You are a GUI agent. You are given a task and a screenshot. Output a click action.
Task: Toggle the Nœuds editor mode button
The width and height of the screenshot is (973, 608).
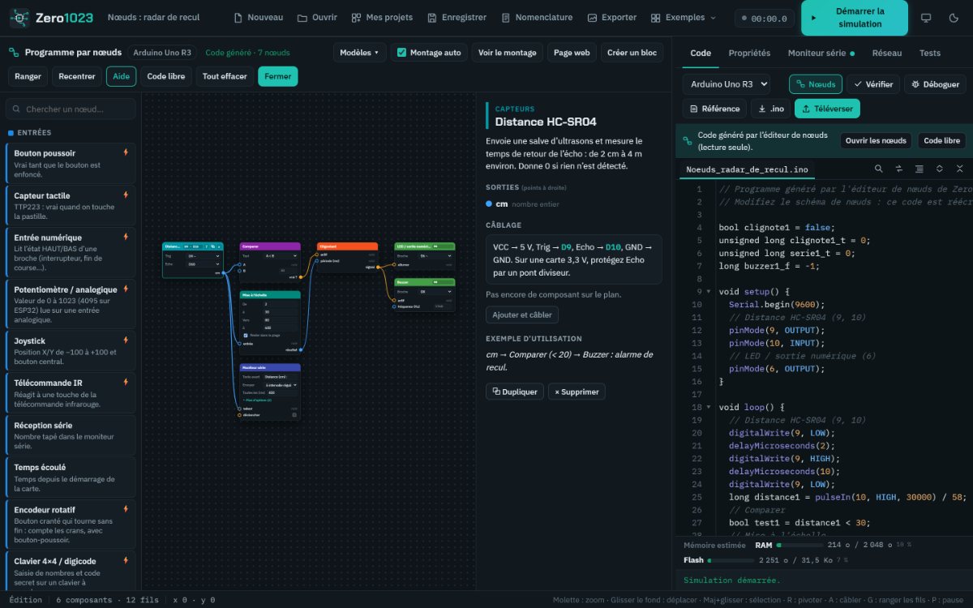(815, 84)
